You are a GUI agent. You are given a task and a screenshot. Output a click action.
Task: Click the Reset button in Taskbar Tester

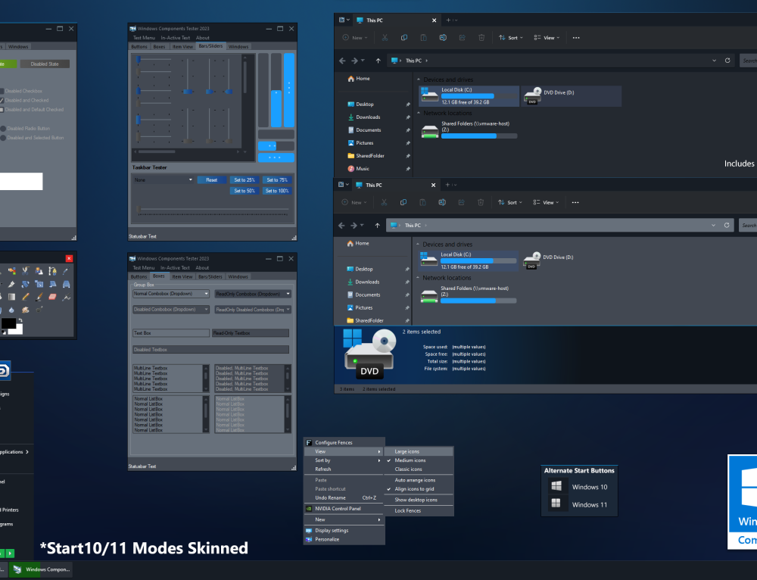click(x=211, y=179)
